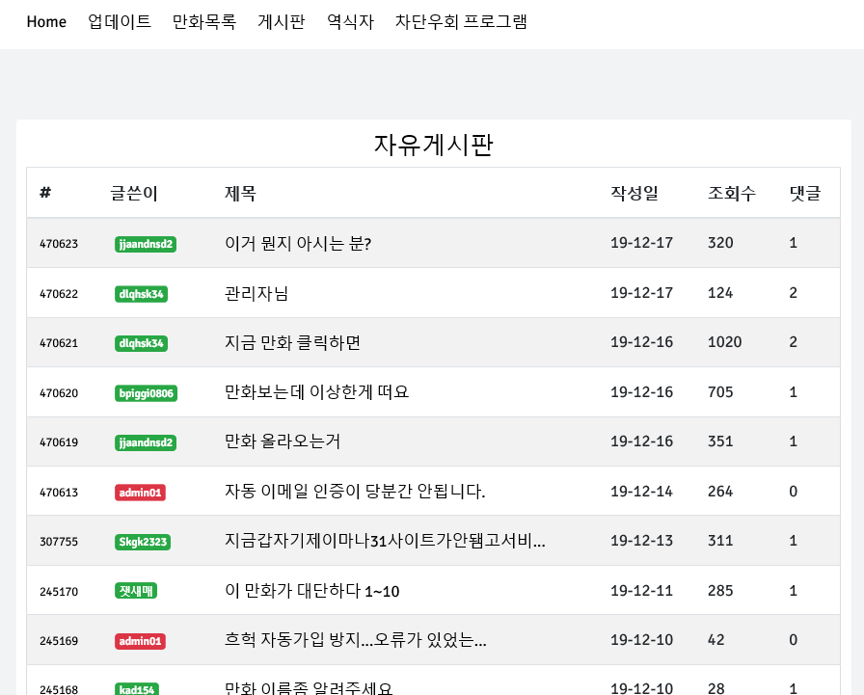Click the Skgk2323 author badge
Viewport: 864px width, 695px height.
point(143,542)
